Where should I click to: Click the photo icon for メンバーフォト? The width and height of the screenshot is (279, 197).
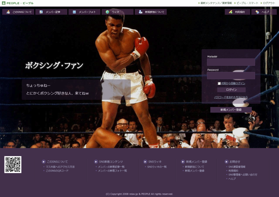coord(74,12)
